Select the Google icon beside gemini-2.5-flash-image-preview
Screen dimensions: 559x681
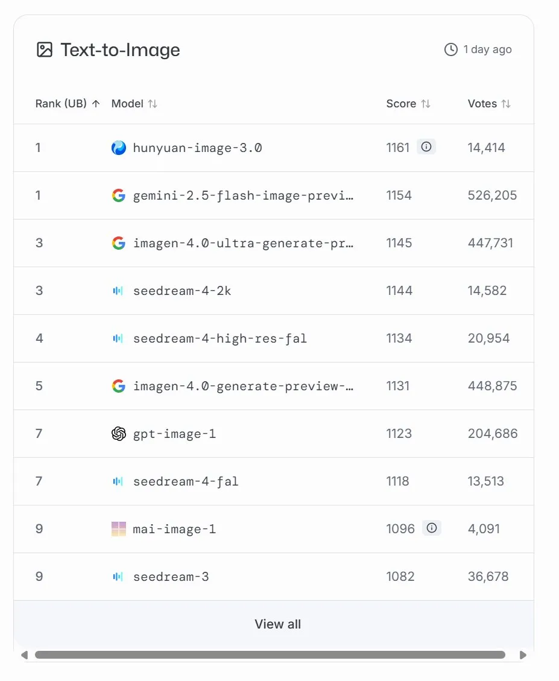118,195
